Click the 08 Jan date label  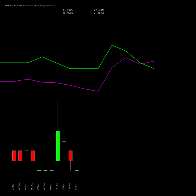click(x=44, y=187)
